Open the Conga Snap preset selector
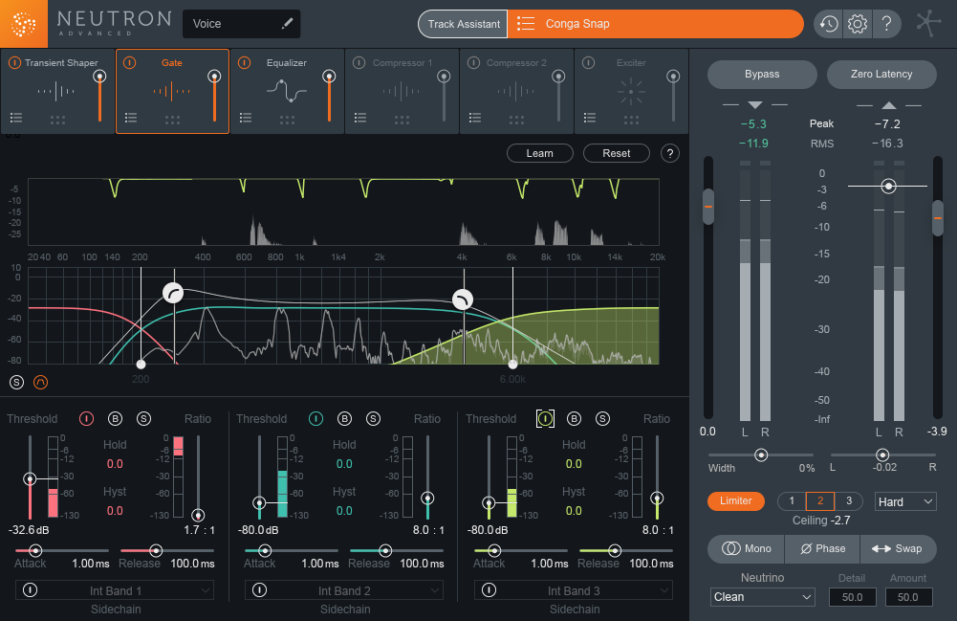The height and width of the screenshot is (621, 957). (655, 24)
